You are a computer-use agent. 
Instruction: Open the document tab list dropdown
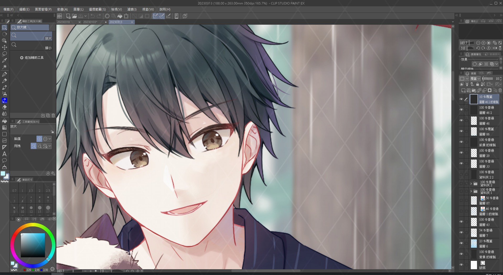click(453, 22)
